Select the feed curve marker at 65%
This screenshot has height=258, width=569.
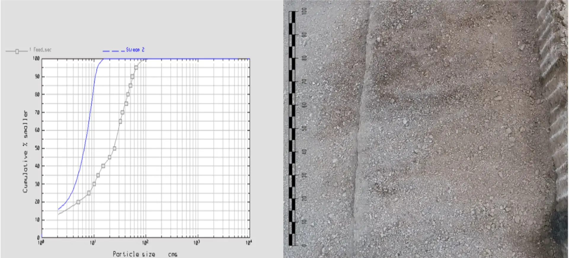coord(120,121)
